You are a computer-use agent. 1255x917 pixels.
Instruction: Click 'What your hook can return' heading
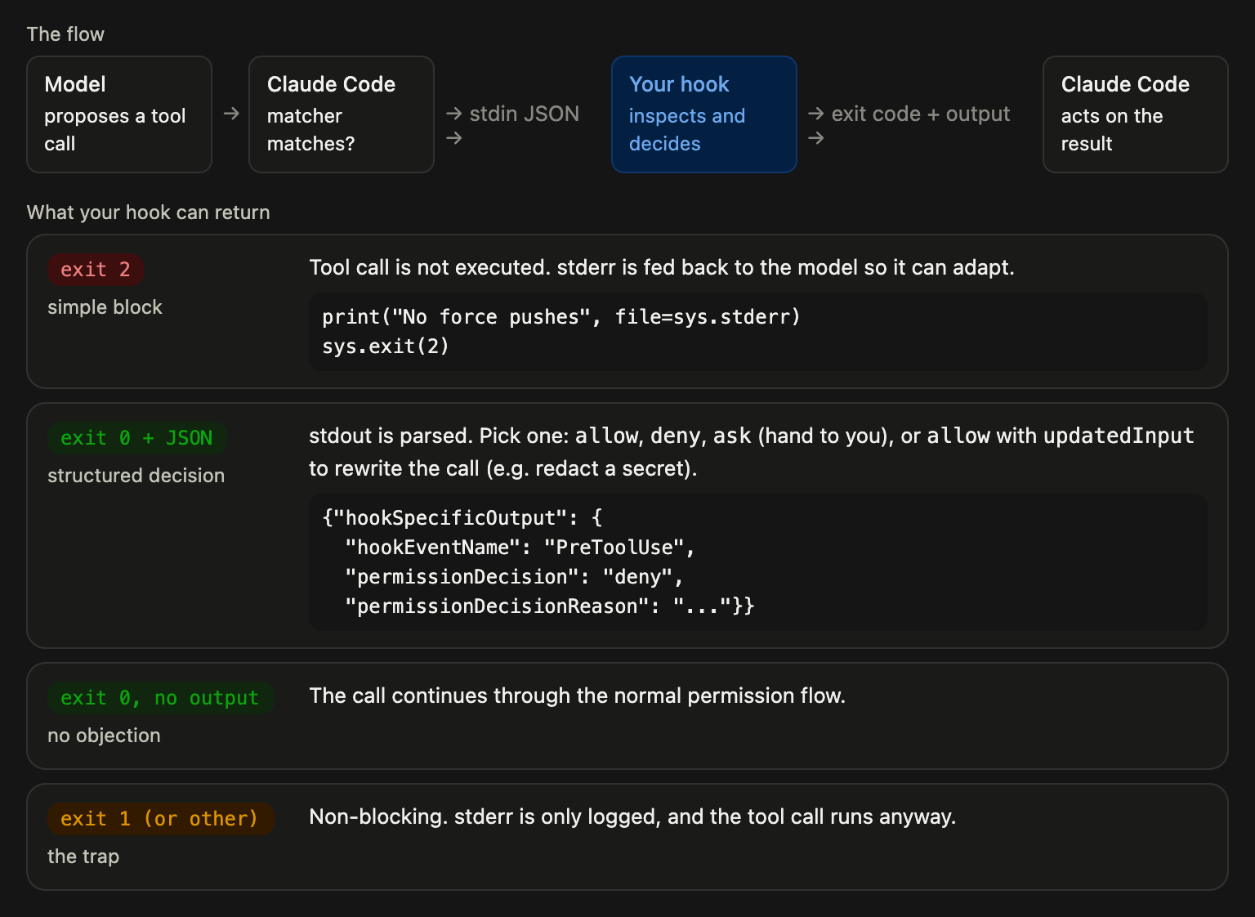click(x=149, y=212)
